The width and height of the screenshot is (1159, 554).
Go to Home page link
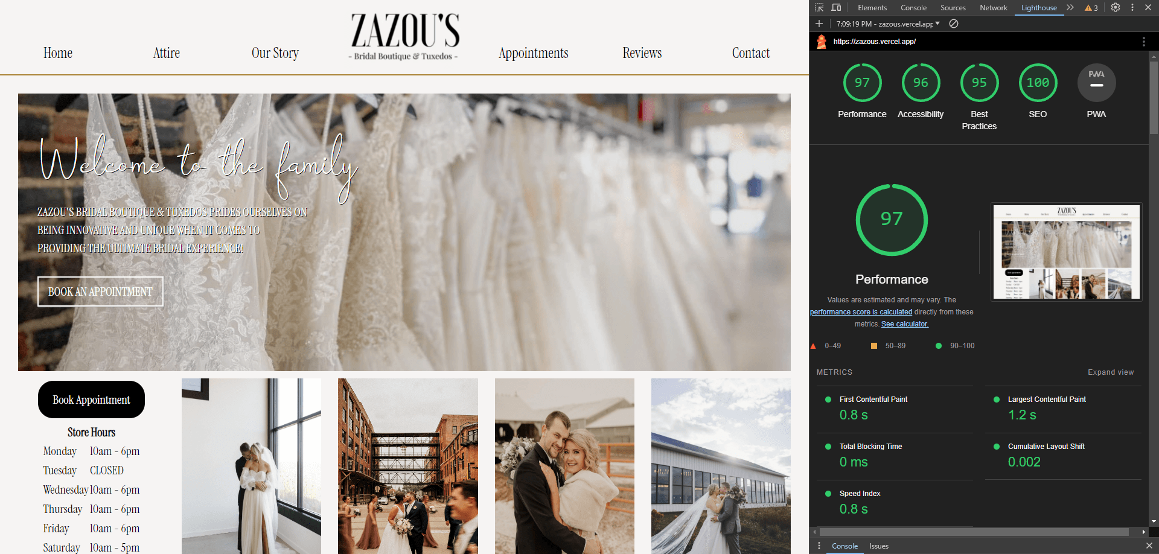58,53
